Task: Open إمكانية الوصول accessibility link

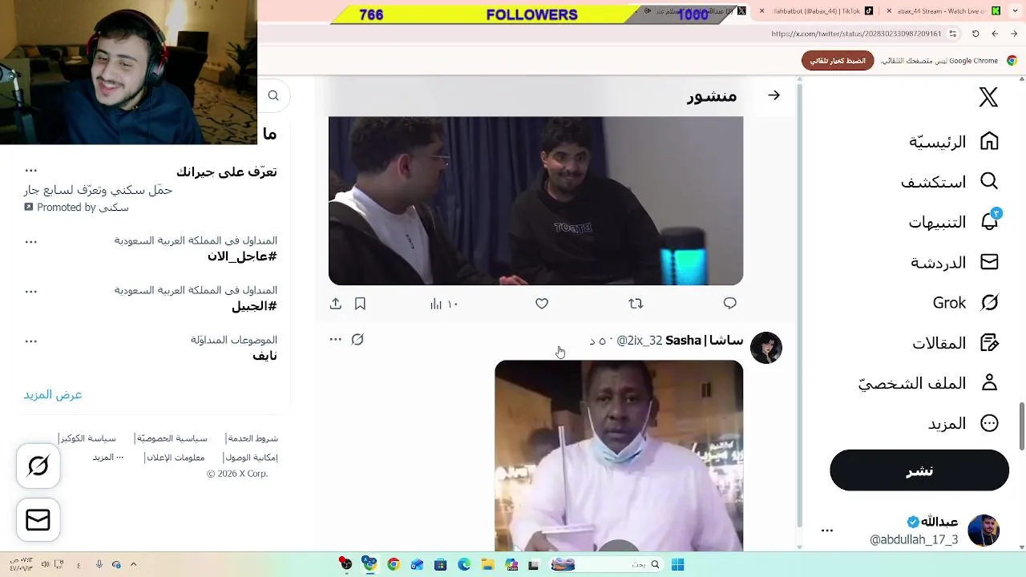Action: (251, 458)
